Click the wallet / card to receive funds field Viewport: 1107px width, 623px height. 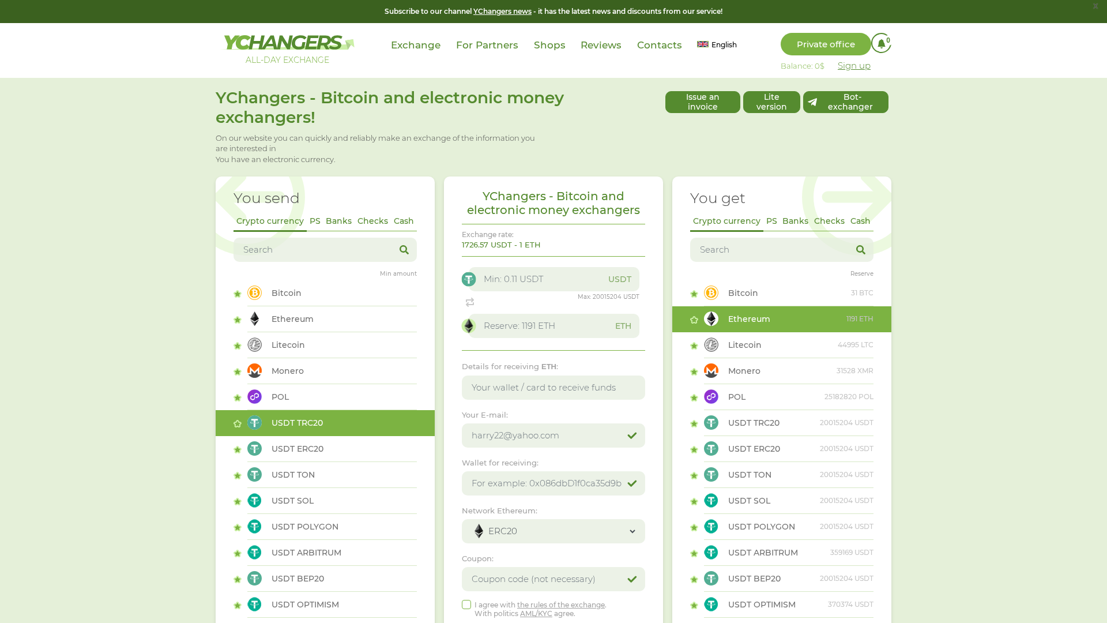coord(553,388)
